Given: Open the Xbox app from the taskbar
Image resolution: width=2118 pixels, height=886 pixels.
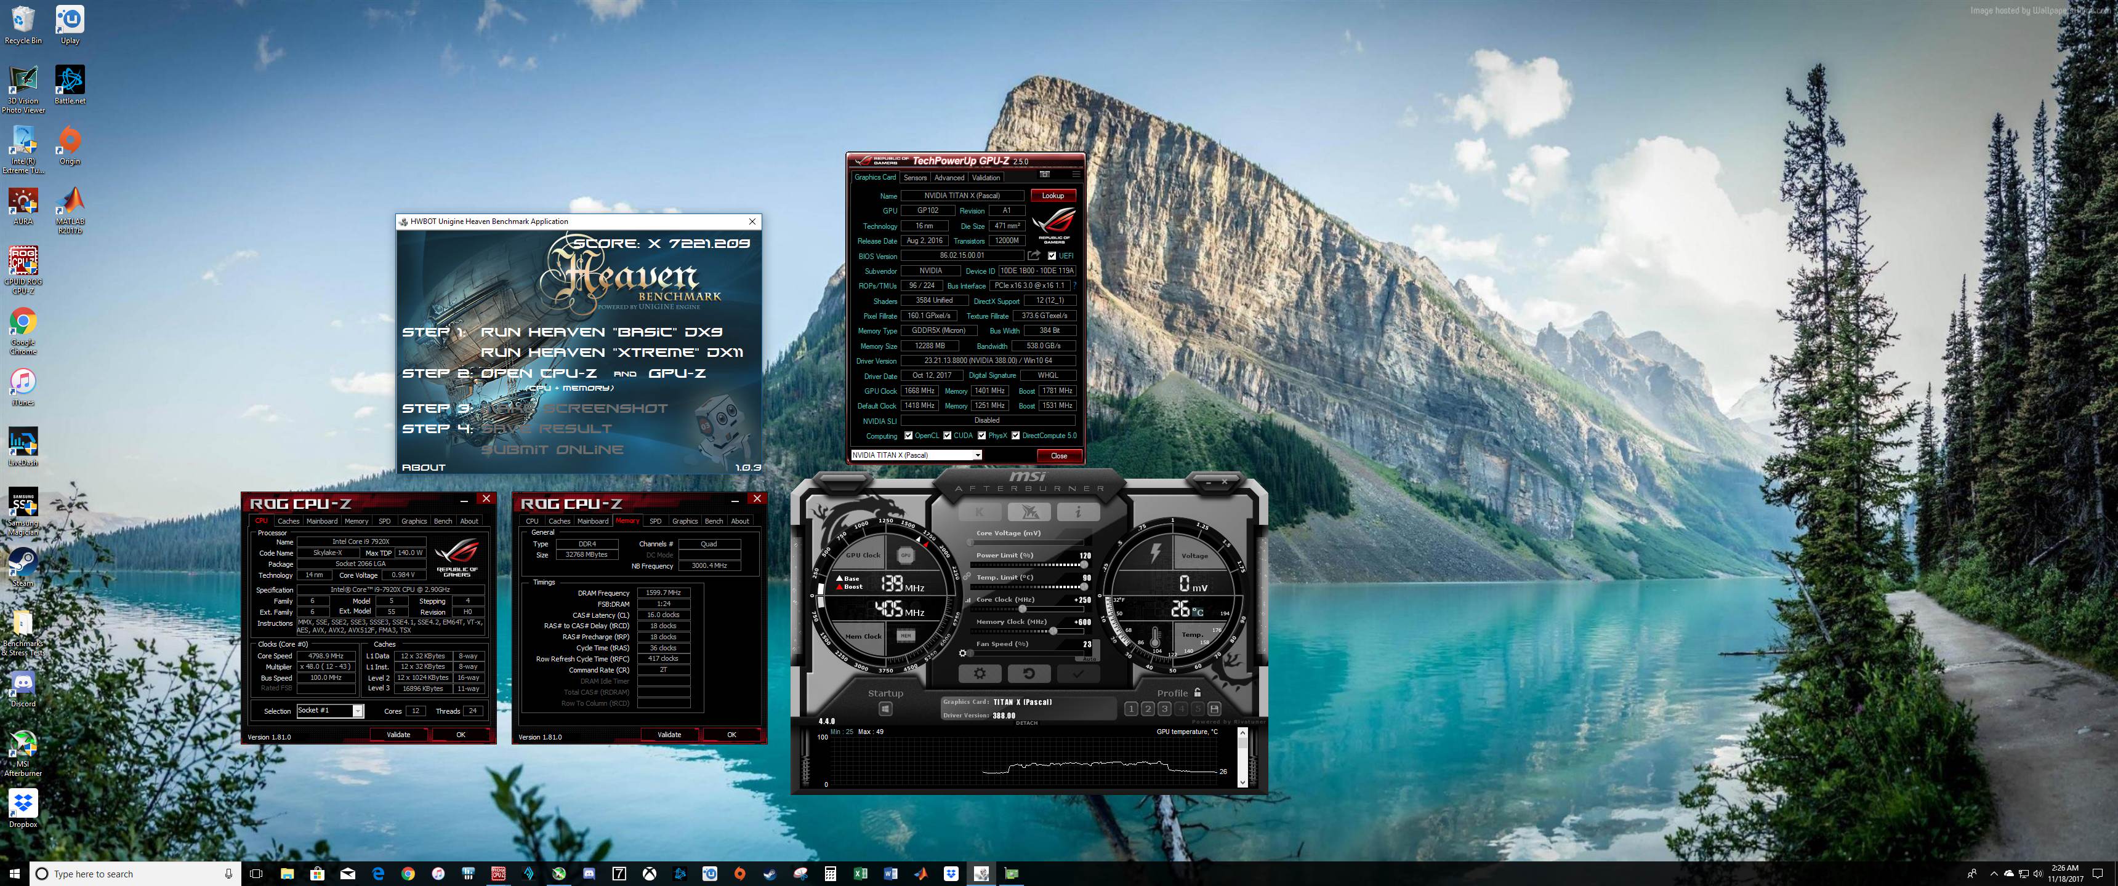Looking at the screenshot, I should click(x=650, y=874).
